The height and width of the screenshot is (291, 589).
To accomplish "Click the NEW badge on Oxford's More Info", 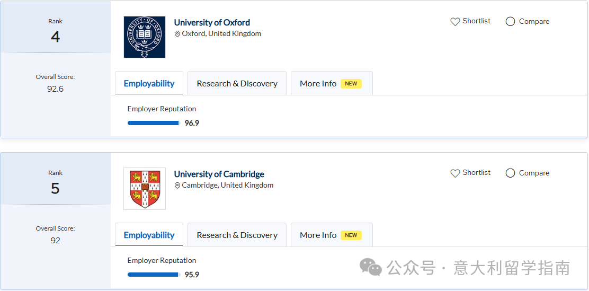I will [351, 84].
